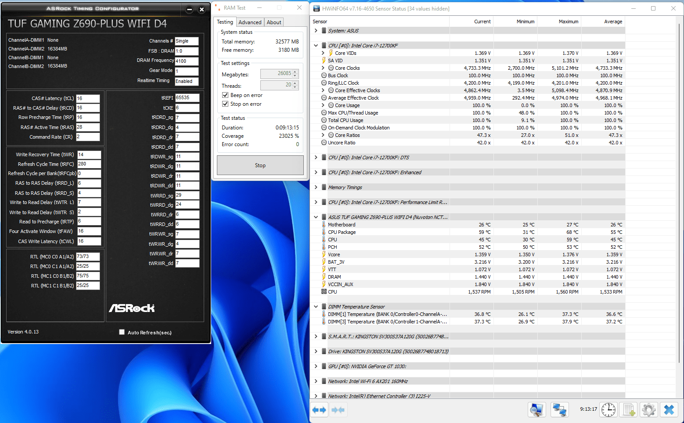The width and height of the screenshot is (684, 423).
Task: Click the CPU fan RPM icon
Action: (324, 292)
